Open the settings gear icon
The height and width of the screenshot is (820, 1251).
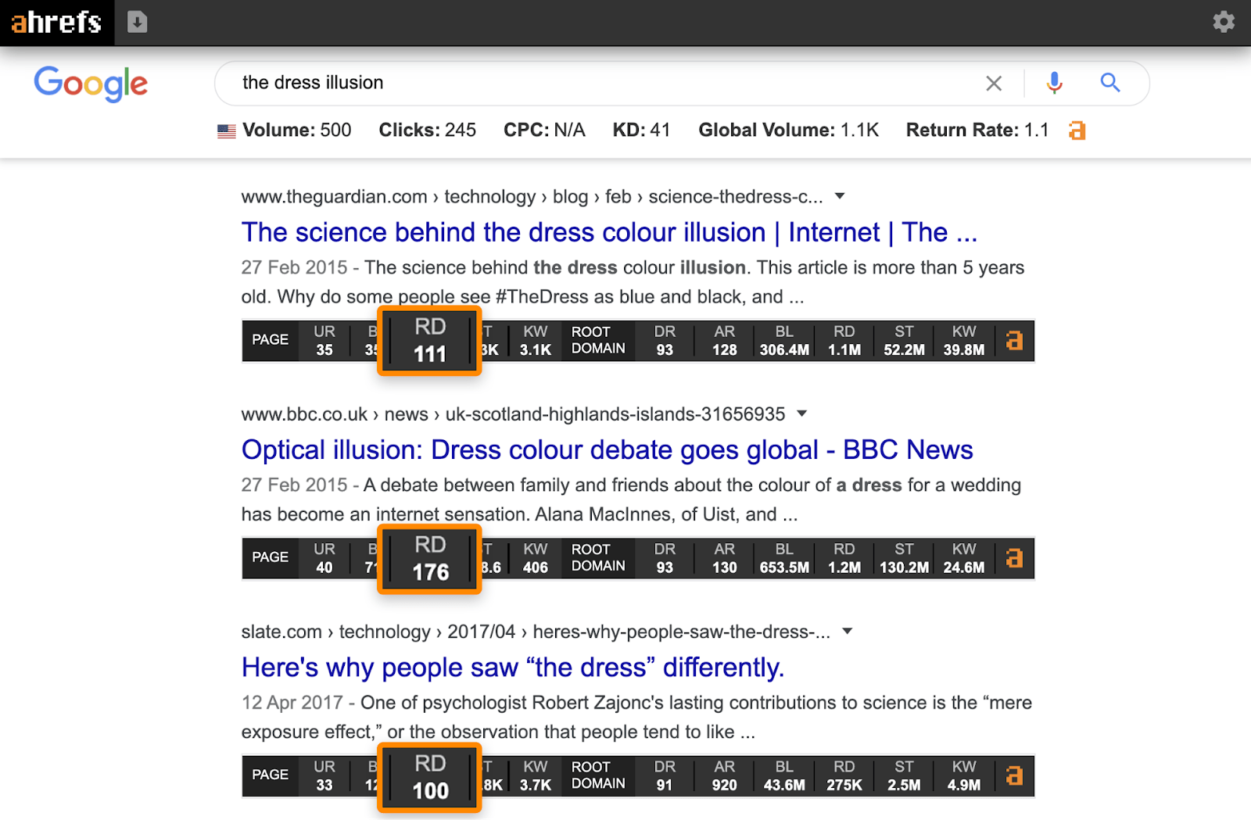tap(1223, 22)
